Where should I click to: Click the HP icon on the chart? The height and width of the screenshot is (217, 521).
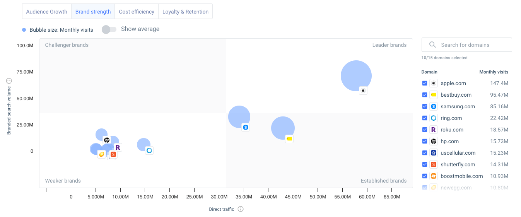coord(107,140)
